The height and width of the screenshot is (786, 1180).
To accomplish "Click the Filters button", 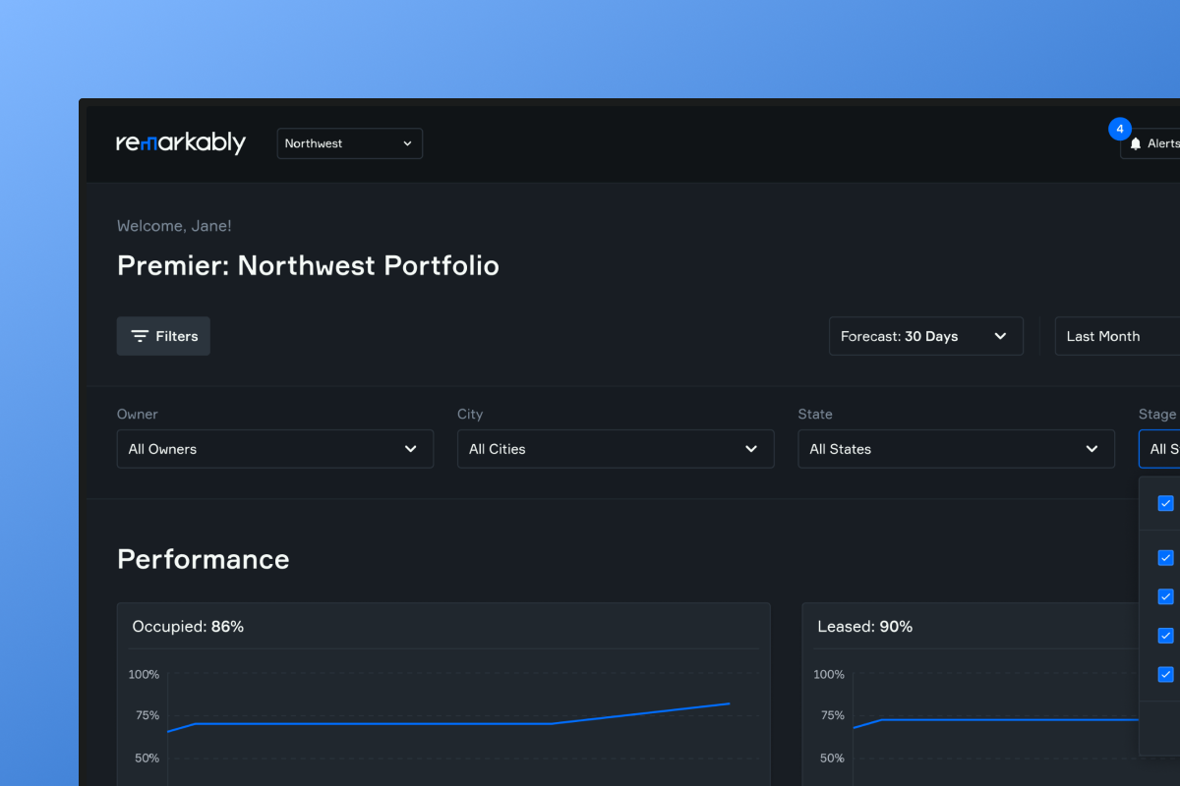I will point(163,336).
